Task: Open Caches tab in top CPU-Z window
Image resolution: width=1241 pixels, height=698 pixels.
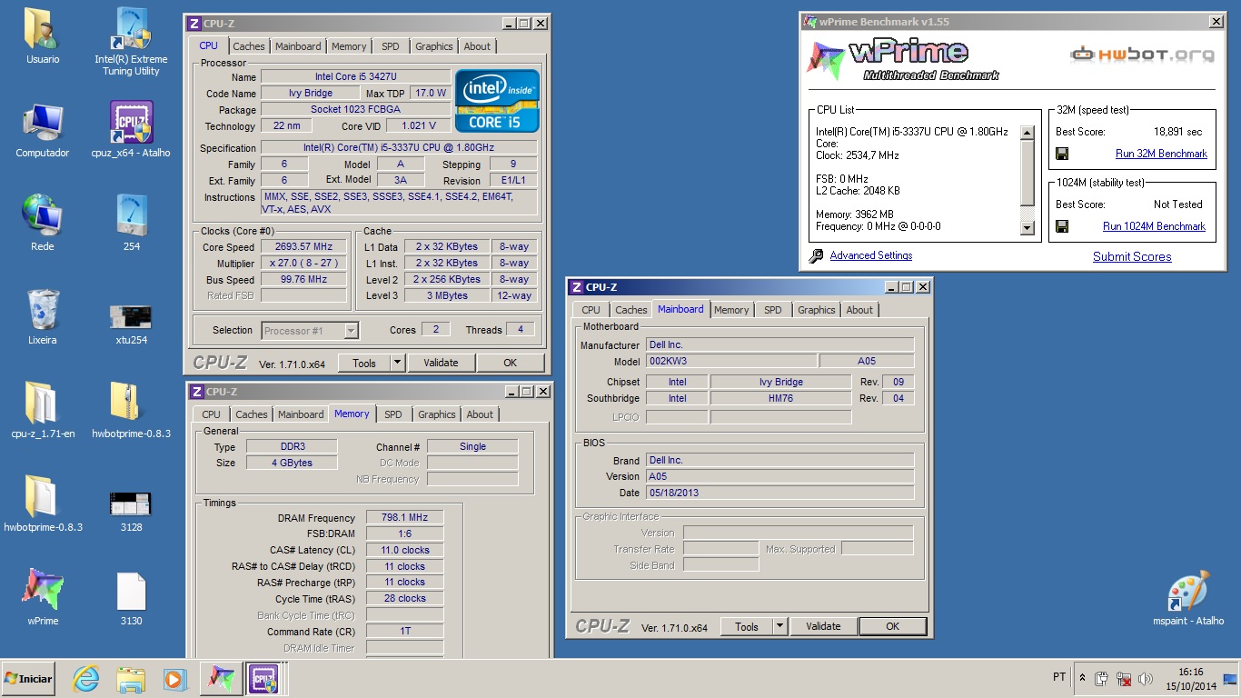Action: tap(248, 46)
